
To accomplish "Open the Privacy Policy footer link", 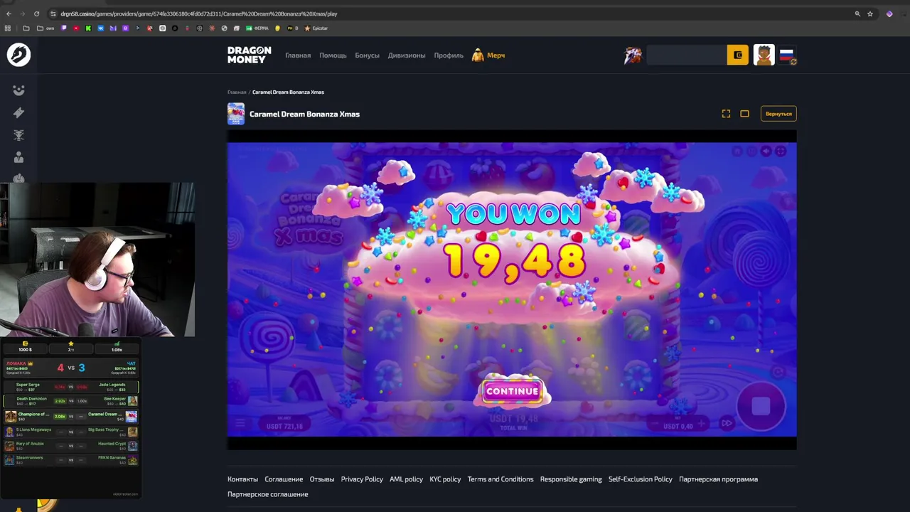I will pos(362,479).
